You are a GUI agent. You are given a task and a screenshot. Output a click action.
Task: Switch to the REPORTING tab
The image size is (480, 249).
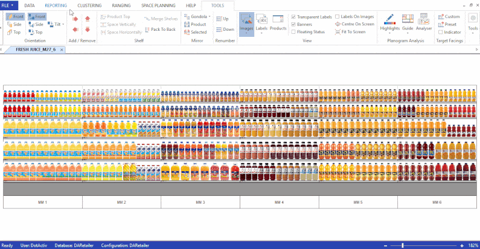point(56,5)
